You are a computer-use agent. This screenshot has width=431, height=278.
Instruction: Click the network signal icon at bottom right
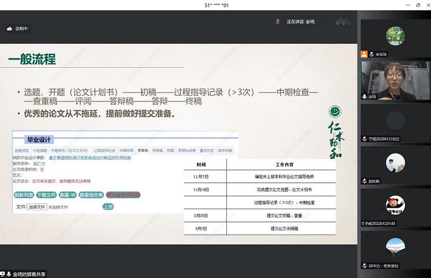coord(425,274)
